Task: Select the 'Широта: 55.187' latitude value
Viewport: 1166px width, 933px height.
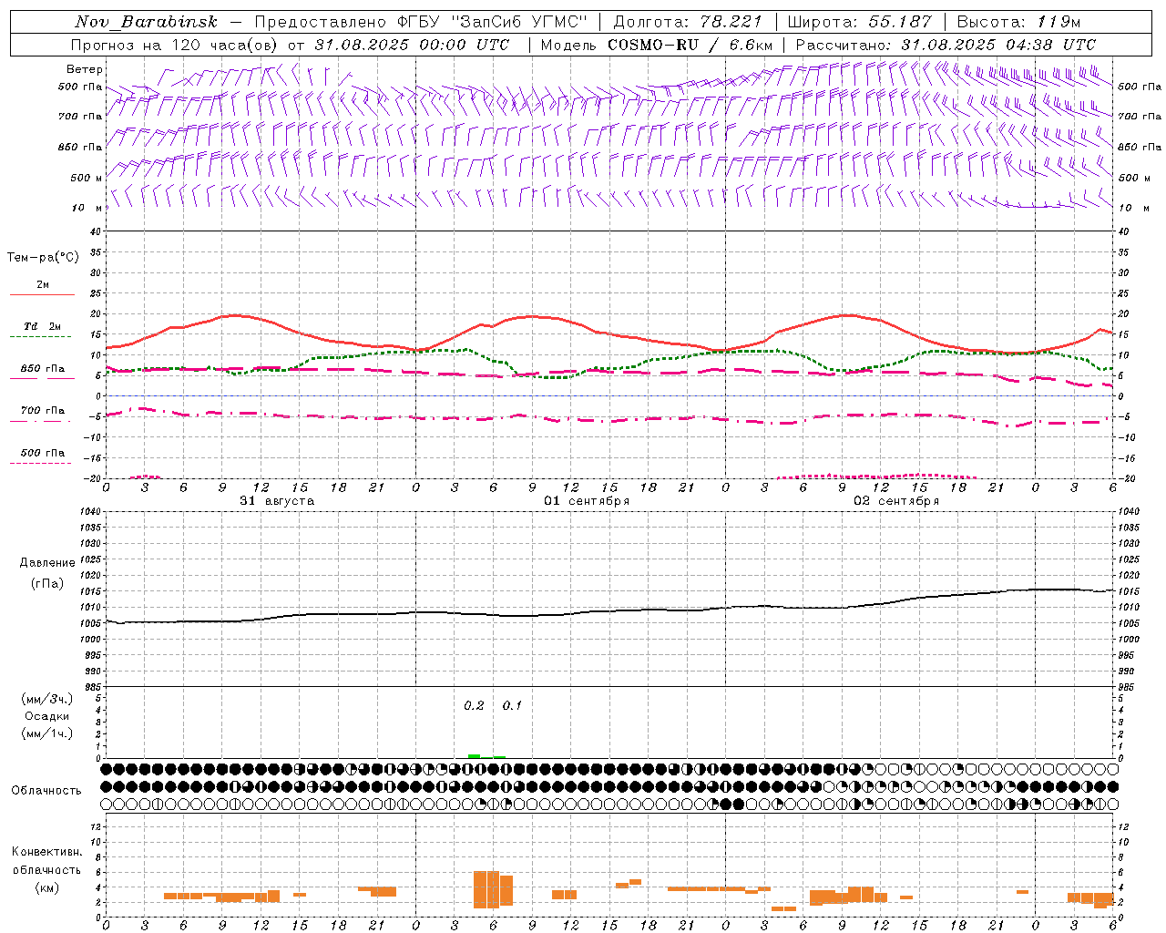Action: pos(859,22)
